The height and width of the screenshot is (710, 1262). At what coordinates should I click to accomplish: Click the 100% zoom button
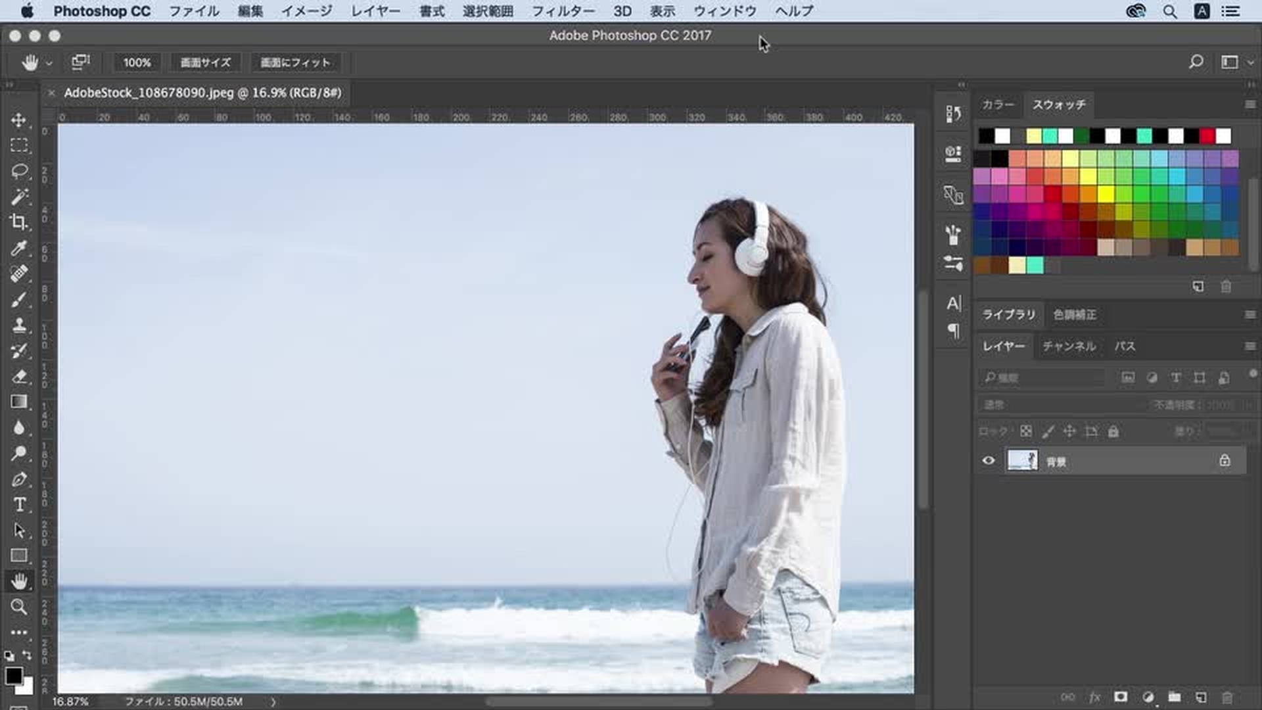pyautogui.click(x=137, y=62)
